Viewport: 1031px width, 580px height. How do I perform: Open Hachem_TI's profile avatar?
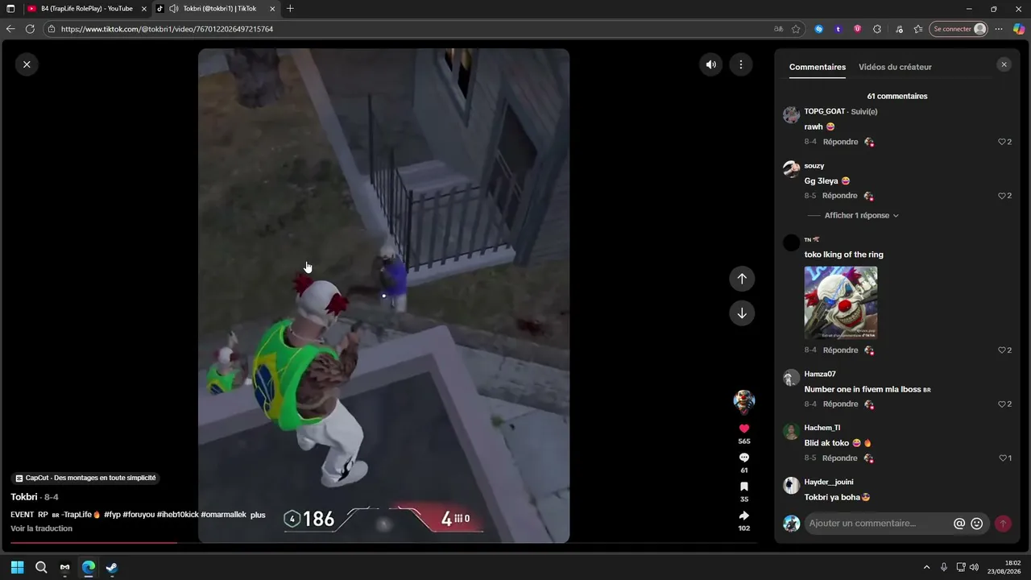click(791, 431)
